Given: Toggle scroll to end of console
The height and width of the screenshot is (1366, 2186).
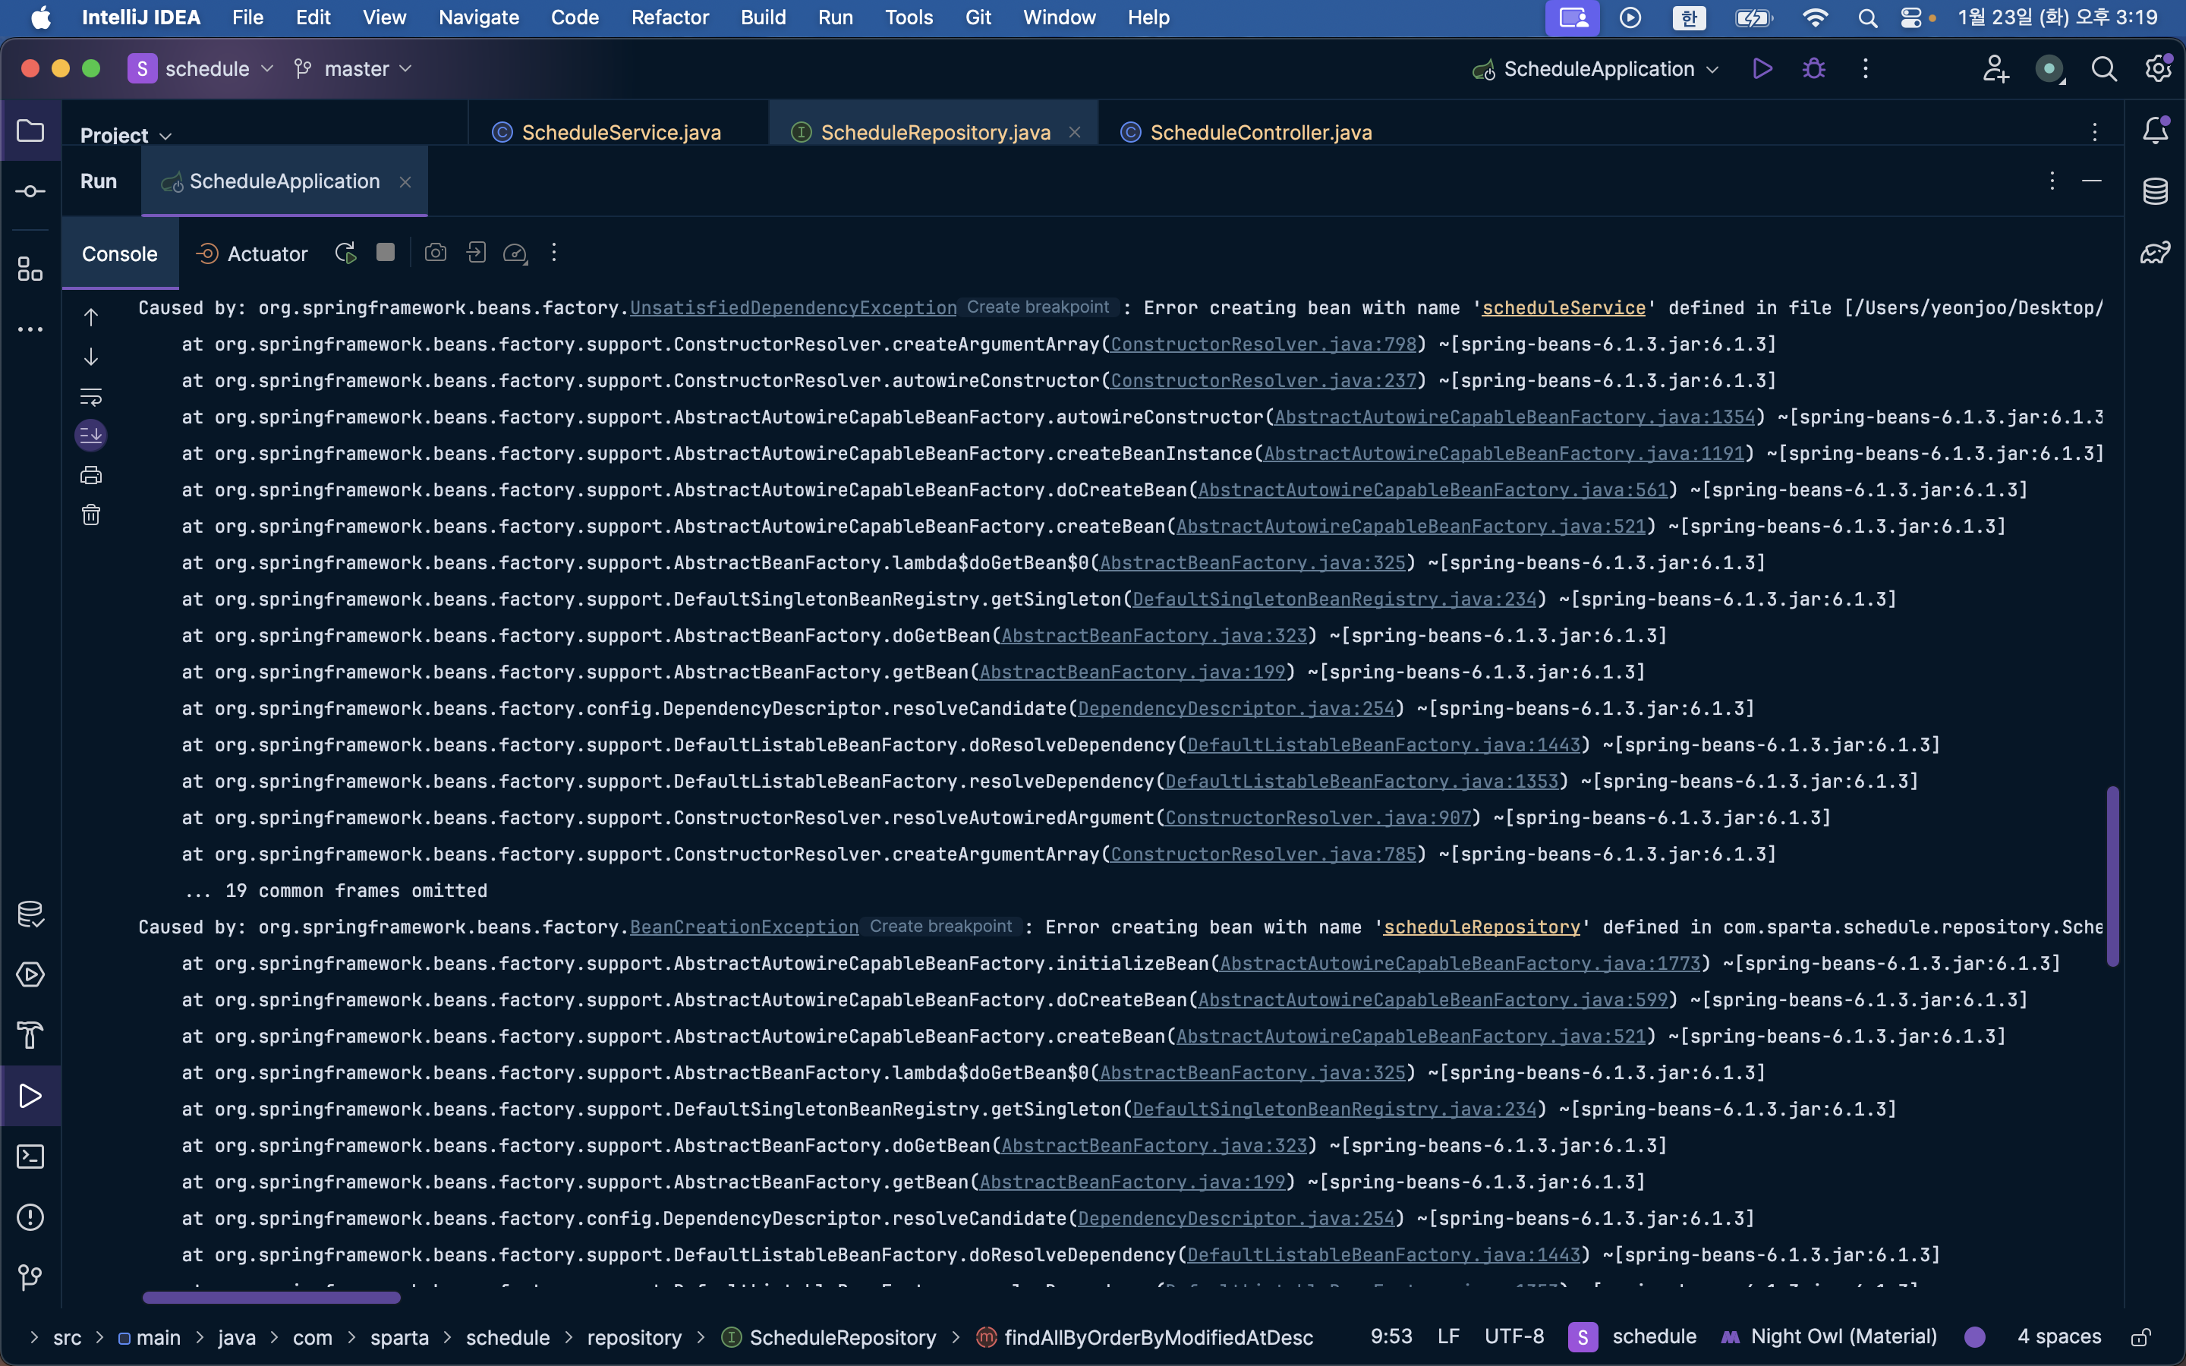Looking at the screenshot, I should (91, 436).
